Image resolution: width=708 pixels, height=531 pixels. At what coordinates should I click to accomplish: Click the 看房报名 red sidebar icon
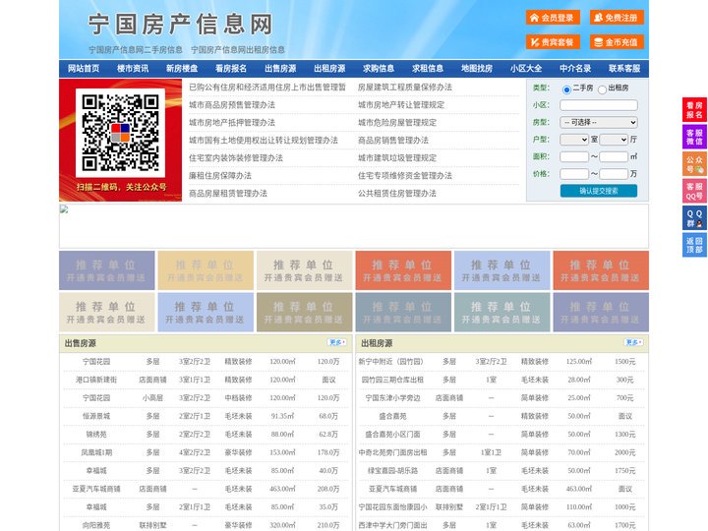tap(694, 110)
